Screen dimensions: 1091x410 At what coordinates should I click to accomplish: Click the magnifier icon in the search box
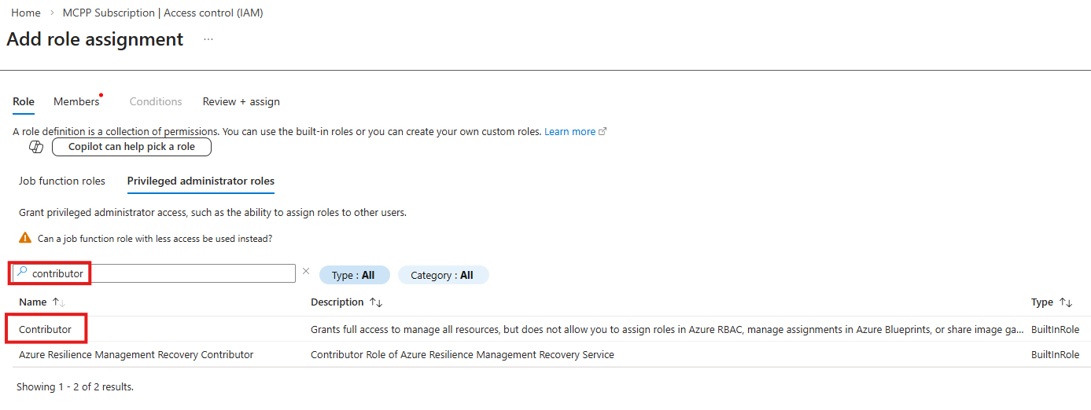click(x=22, y=273)
